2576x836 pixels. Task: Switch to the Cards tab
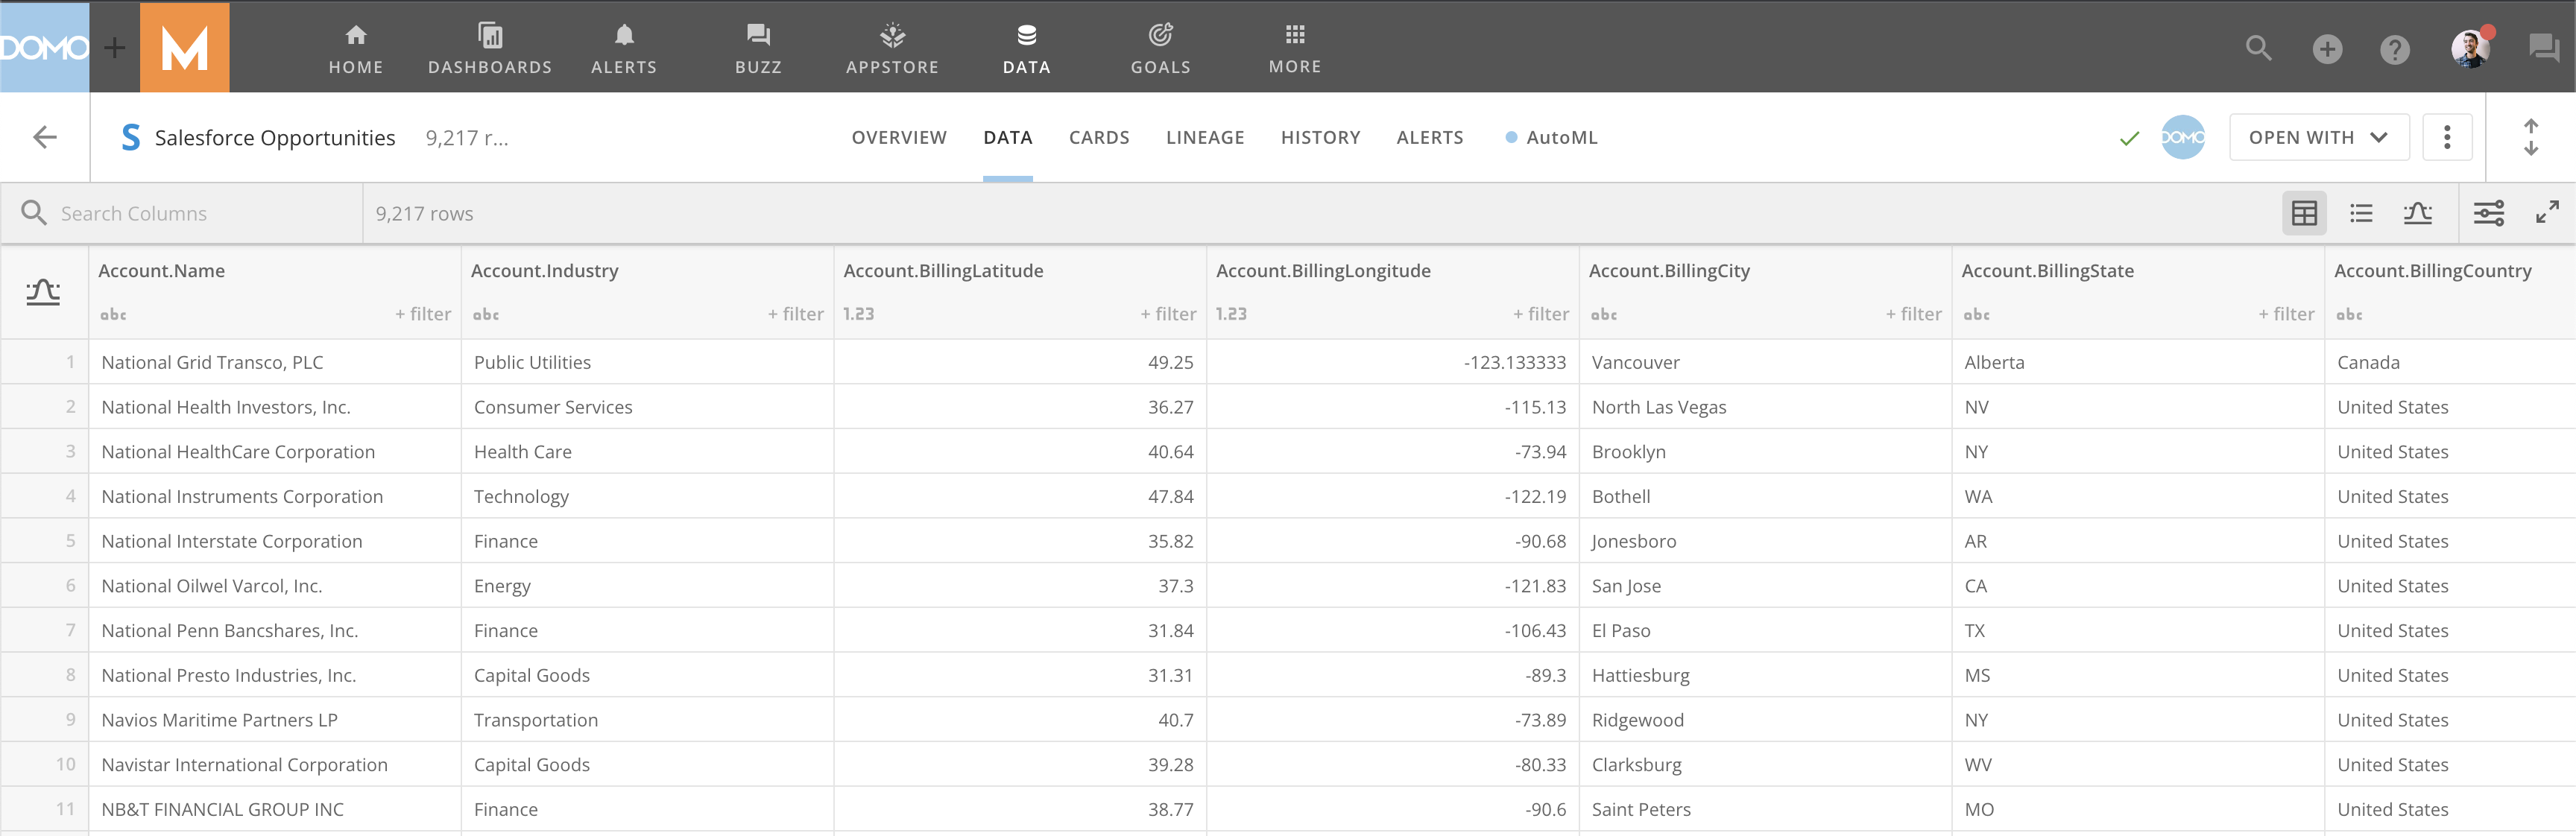pyautogui.click(x=1099, y=137)
